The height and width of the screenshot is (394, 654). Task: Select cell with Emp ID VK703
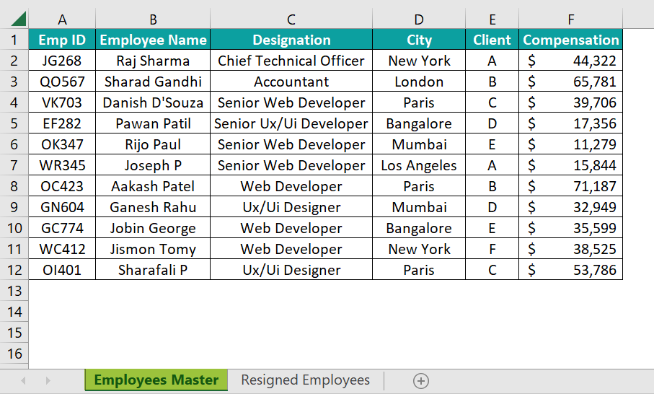62,102
